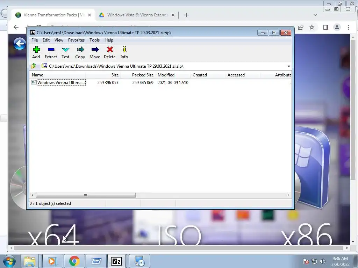
Task: Open the Help menu
Action: coord(109,40)
